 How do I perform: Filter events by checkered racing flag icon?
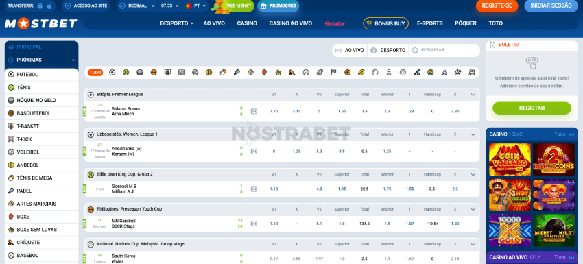click(333, 73)
